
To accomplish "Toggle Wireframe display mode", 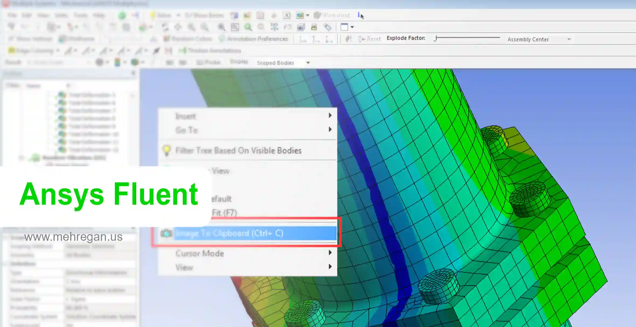I will pos(77,38).
